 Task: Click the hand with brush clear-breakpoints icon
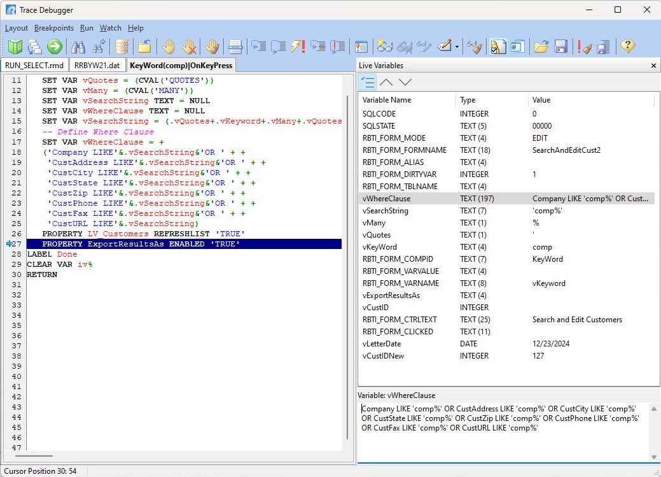(212, 46)
